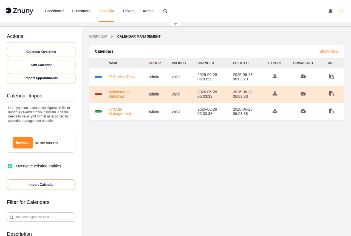Image resolution: width=351 pixels, height=236 pixels.
Task: Export the IT Service Desk calendar
Action: (x=275, y=76)
